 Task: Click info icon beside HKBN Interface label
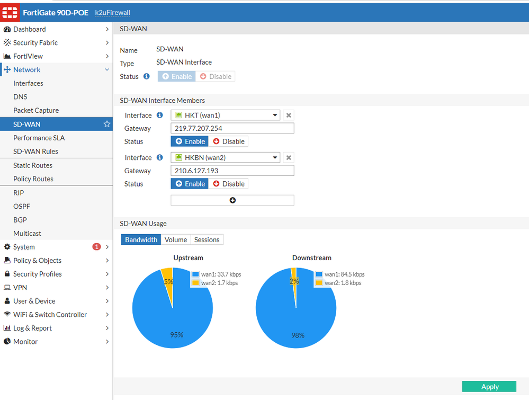159,157
